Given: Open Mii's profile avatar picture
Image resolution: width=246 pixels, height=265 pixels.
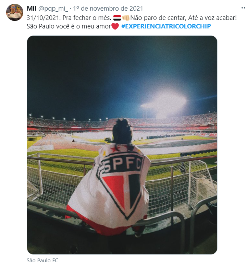Looking at the screenshot, I should click(x=15, y=12).
